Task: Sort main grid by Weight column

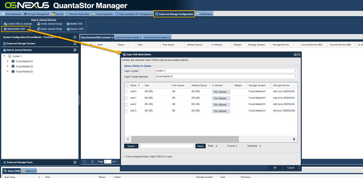Action: [239, 44]
